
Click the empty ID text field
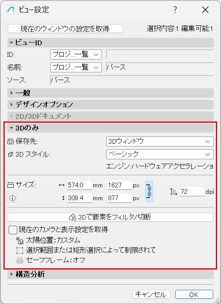pos(160,55)
